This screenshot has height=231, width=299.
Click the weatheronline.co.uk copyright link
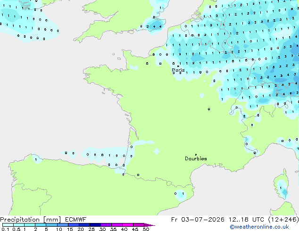tap(259, 227)
